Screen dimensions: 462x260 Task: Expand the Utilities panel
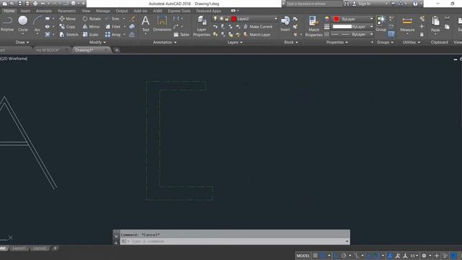tap(411, 42)
